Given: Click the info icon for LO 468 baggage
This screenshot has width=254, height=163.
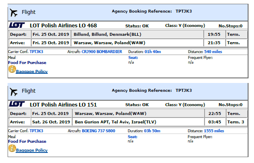Looking at the screenshot, I should point(12,69).
